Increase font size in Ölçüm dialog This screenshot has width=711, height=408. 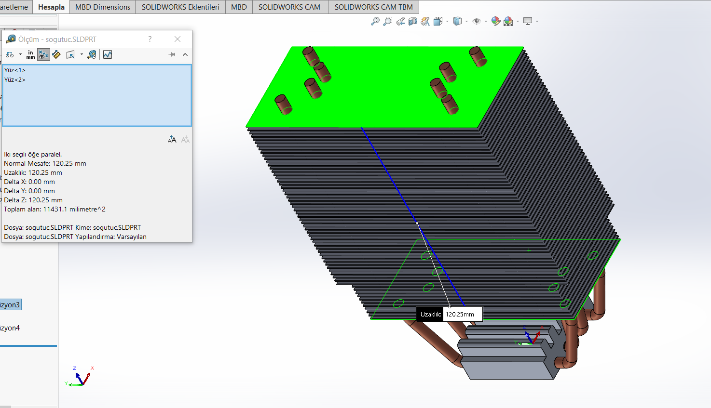[x=172, y=139]
